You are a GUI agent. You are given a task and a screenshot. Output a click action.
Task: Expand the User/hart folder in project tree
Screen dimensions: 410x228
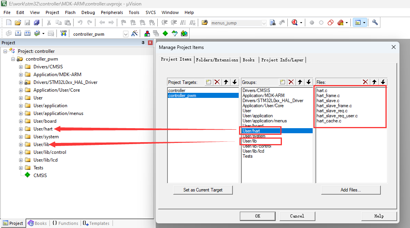click(21, 129)
